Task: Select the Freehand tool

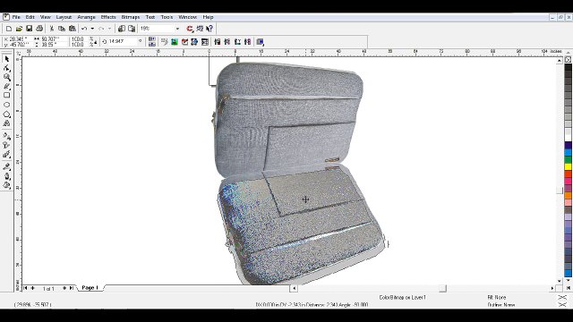Action: tap(7, 87)
